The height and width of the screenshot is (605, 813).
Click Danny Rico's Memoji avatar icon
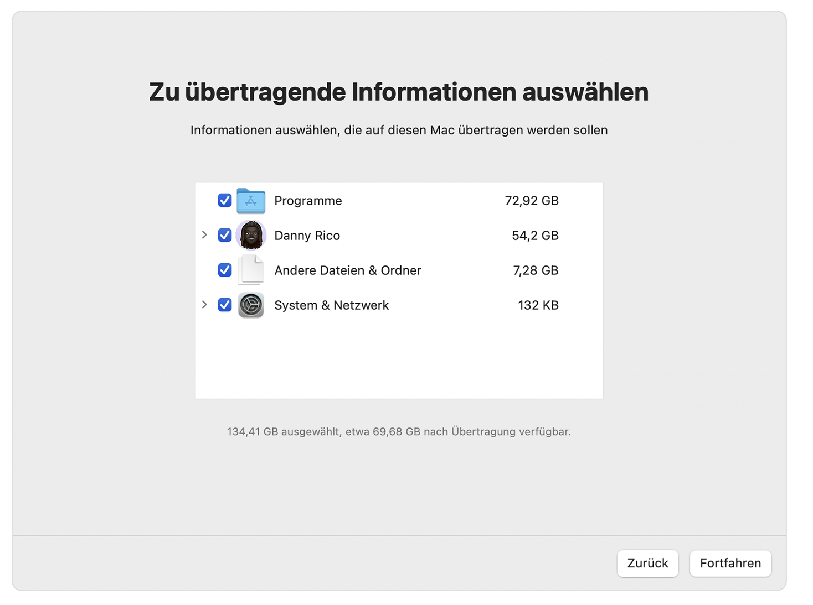[x=251, y=235]
